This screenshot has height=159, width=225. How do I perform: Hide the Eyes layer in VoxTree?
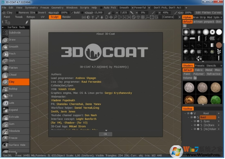tap(195, 121)
